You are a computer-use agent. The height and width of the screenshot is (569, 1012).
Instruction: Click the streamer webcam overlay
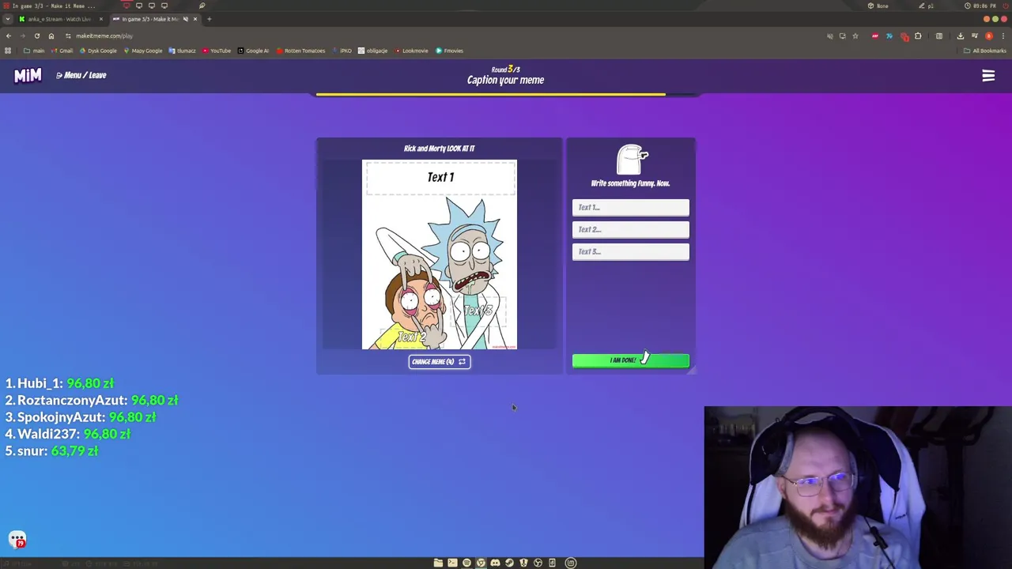(x=858, y=488)
